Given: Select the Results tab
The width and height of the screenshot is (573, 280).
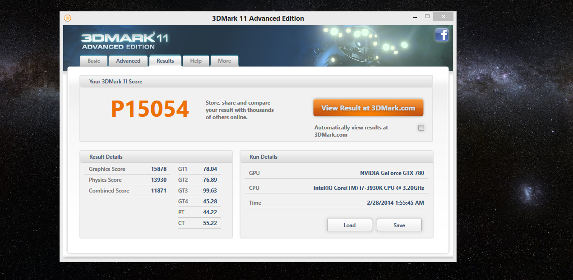Looking at the screenshot, I should coord(165,61).
